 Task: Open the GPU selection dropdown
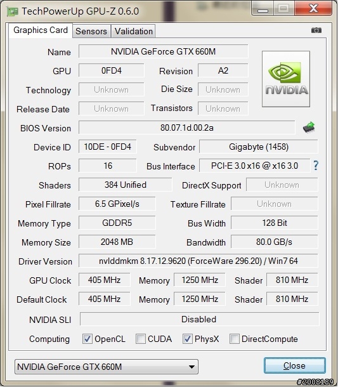click(x=107, y=367)
